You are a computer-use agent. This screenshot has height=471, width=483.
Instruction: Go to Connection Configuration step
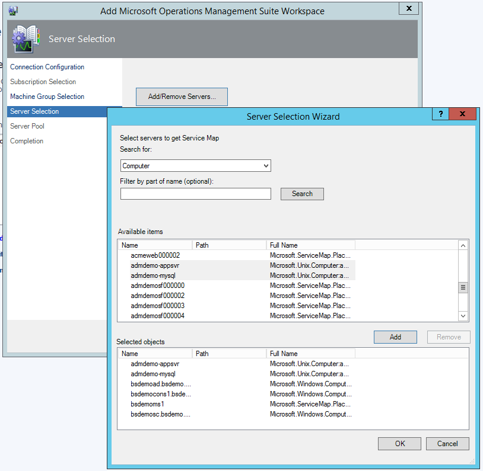coord(47,67)
